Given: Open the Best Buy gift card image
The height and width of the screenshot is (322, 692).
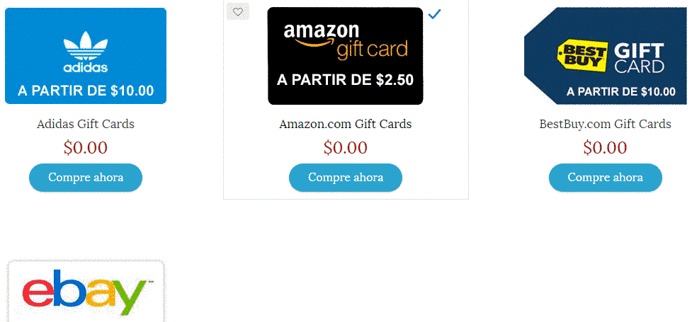Looking at the screenshot, I should 606,56.
